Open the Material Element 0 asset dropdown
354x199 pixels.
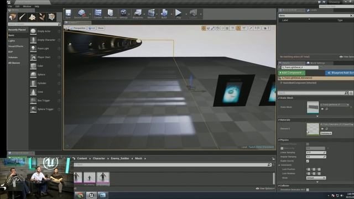pos(337,124)
